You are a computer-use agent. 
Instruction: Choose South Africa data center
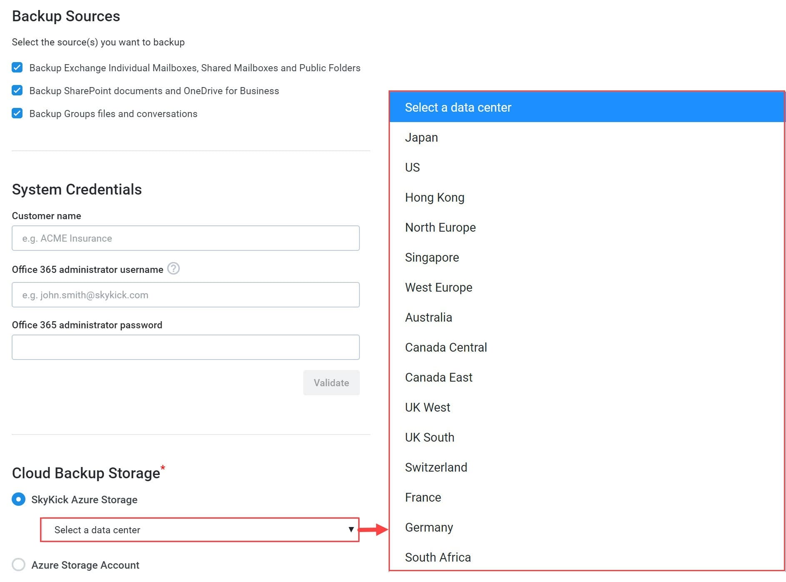[438, 557]
